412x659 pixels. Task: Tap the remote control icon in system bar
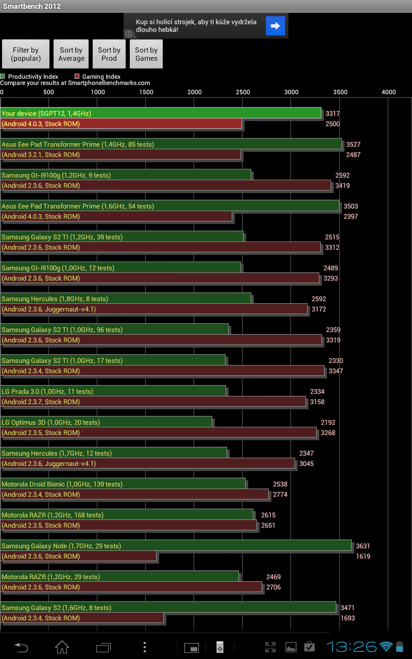tap(220, 647)
